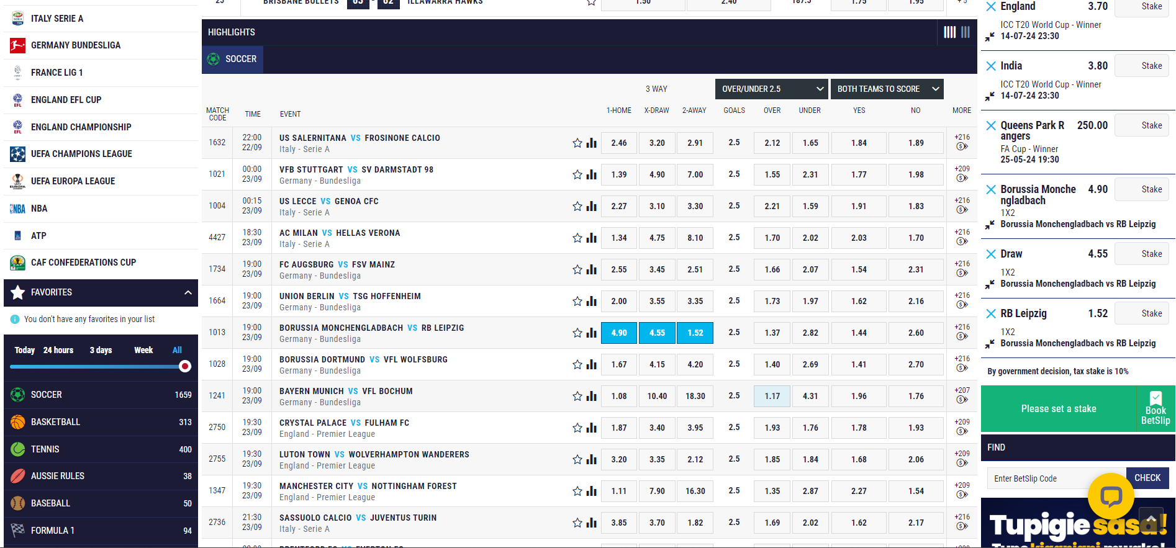Collapse the Favorites section
The image size is (1176, 548).
pyautogui.click(x=188, y=292)
